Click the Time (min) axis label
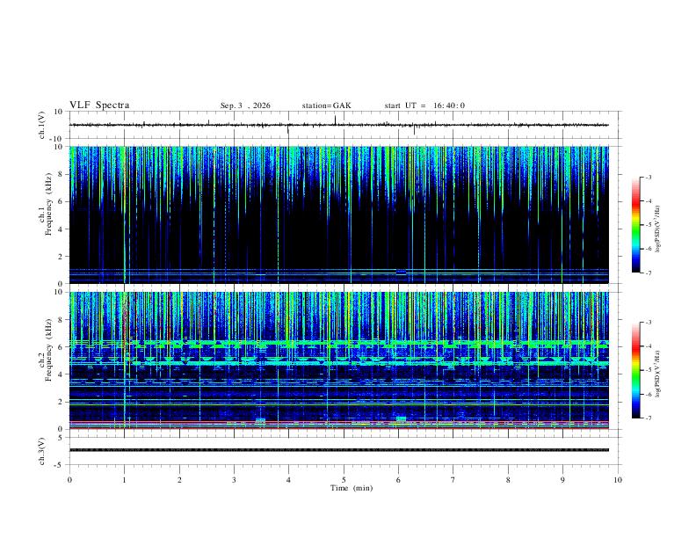Screen dimensions: 696x538 point(352,488)
